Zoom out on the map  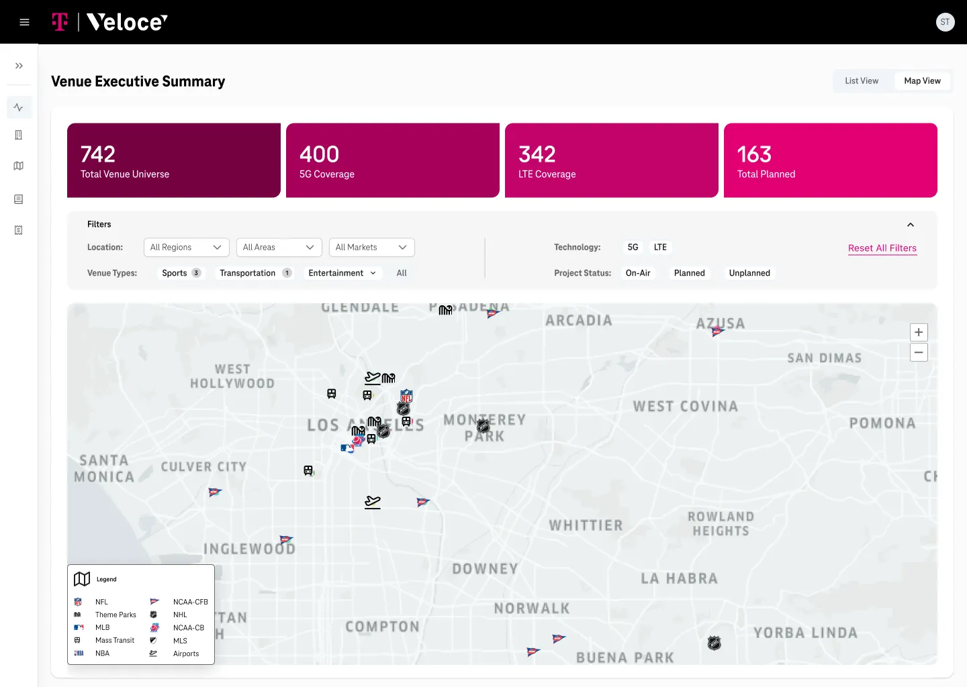(919, 352)
